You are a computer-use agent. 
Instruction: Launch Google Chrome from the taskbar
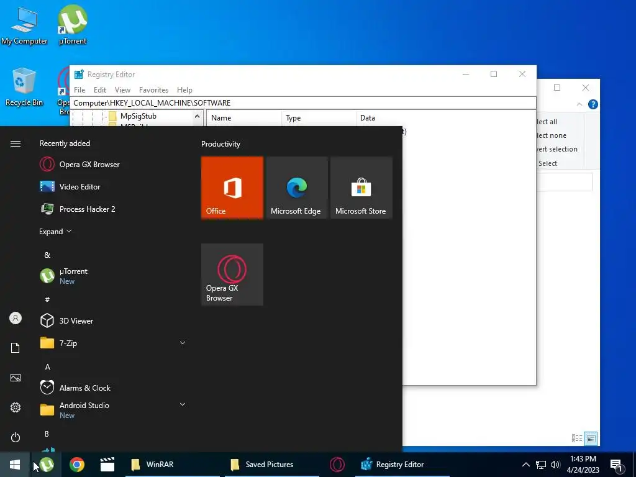coord(76,465)
